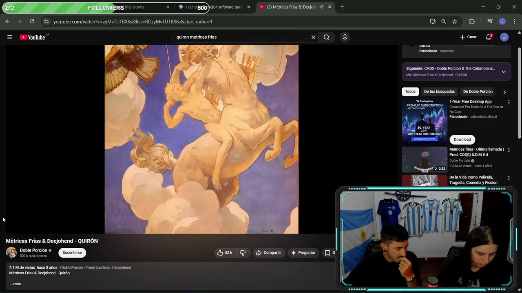The height and width of the screenshot is (293, 522).
Task: Like the video with thumbs-up 52 k
Action: pyautogui.click(x=225, y=253)
